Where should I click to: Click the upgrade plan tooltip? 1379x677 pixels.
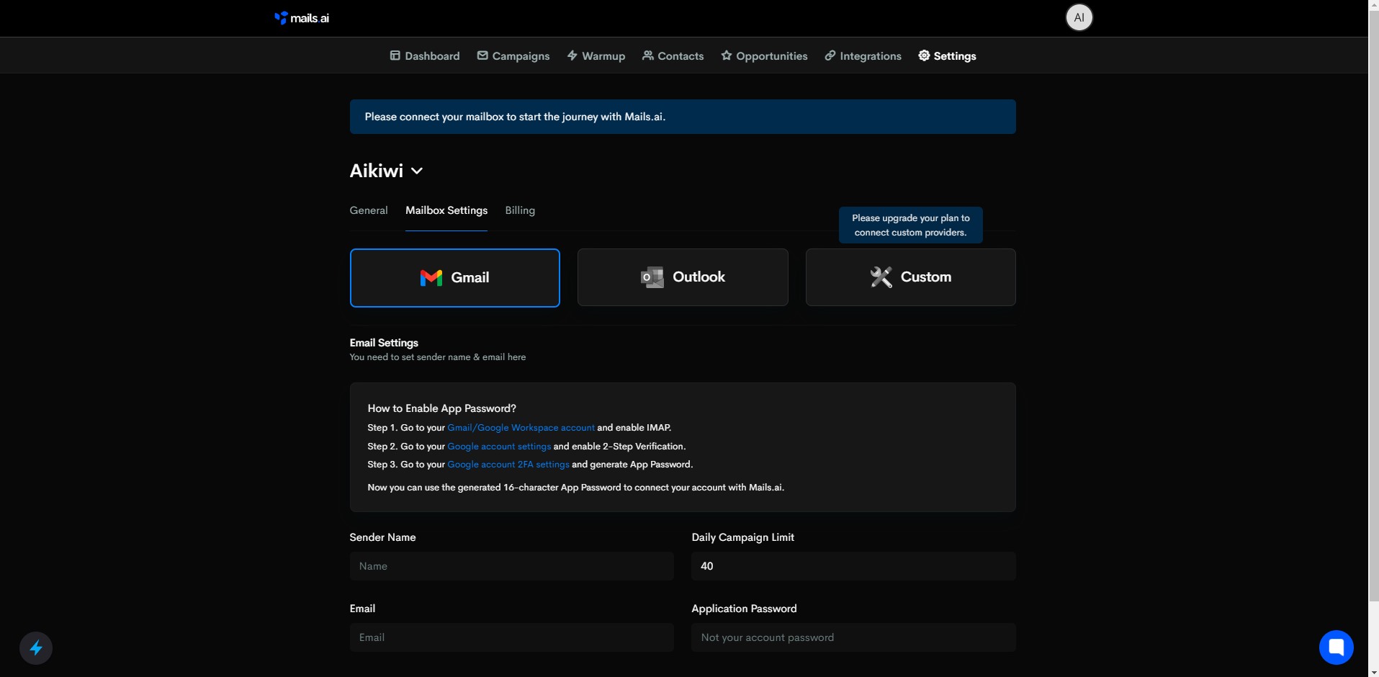pyautogui.click(x=911, y=225)
